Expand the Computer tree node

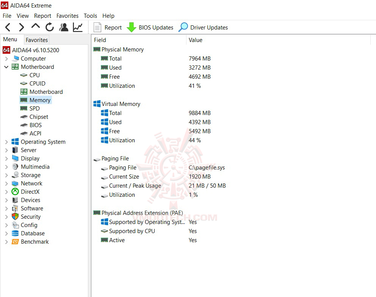6,59
